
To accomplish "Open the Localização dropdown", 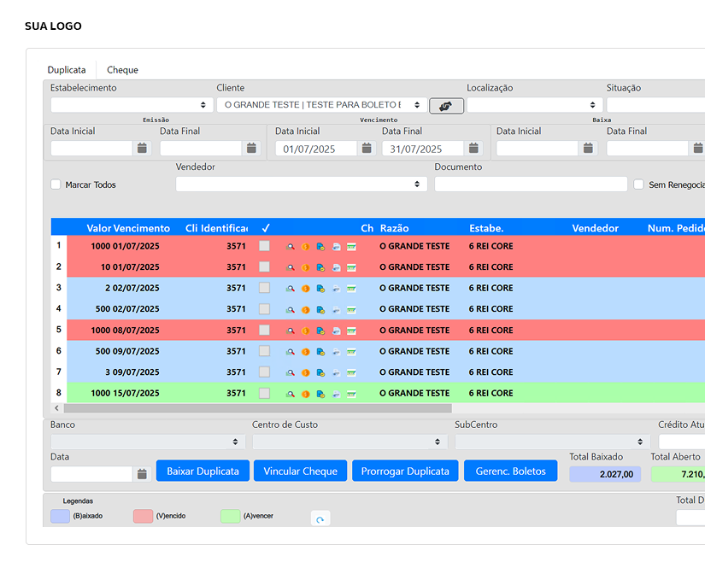I will (x=534, y=105).
